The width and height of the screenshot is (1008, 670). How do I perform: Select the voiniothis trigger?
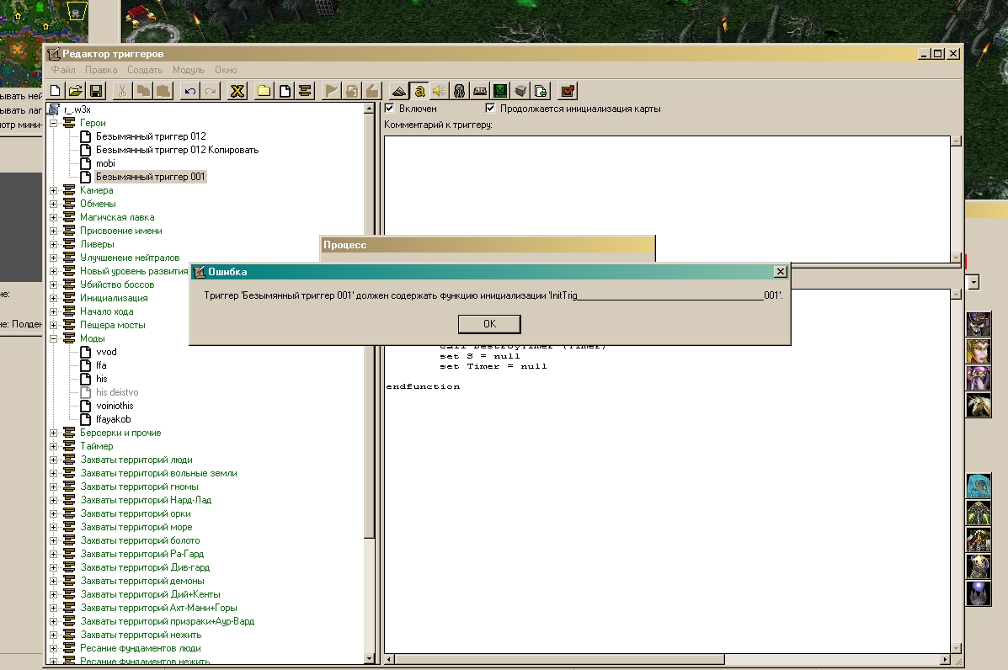(115, 406)
